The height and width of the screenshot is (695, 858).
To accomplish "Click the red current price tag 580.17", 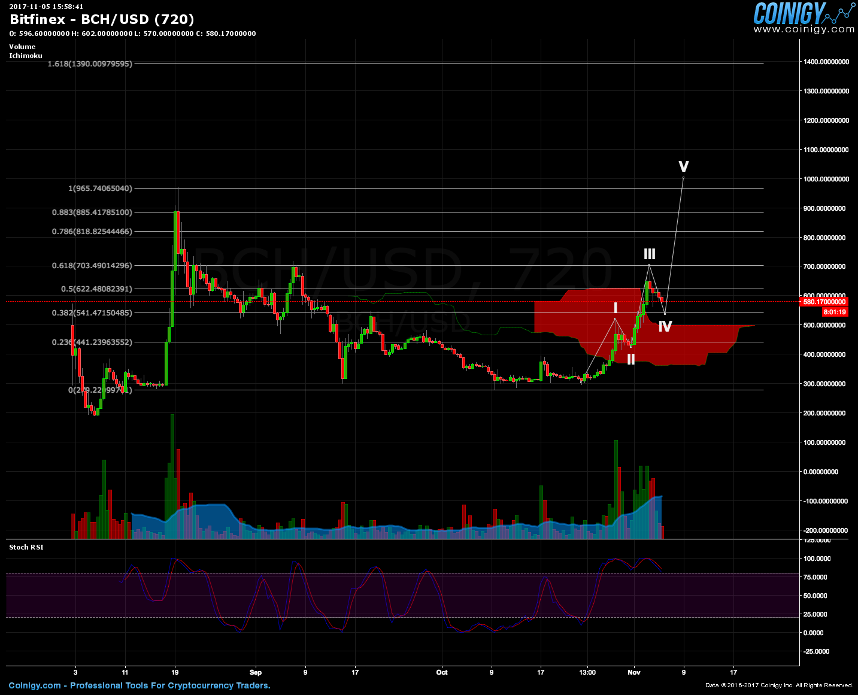I will (824, 302).
